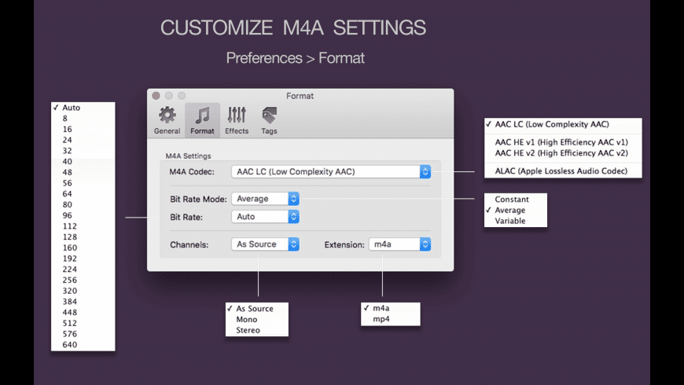This screenshot has height=385, width=684.
Task: Close the Format preferences window
Action: [x=156, y=96]
